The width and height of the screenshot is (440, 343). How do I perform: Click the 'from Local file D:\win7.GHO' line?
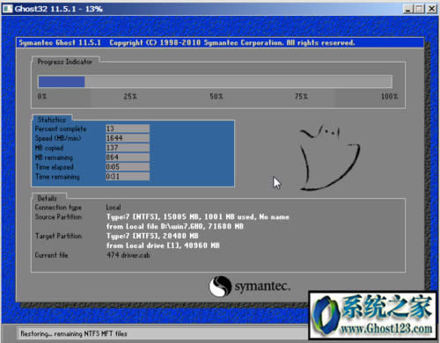(x=175, y=227)
